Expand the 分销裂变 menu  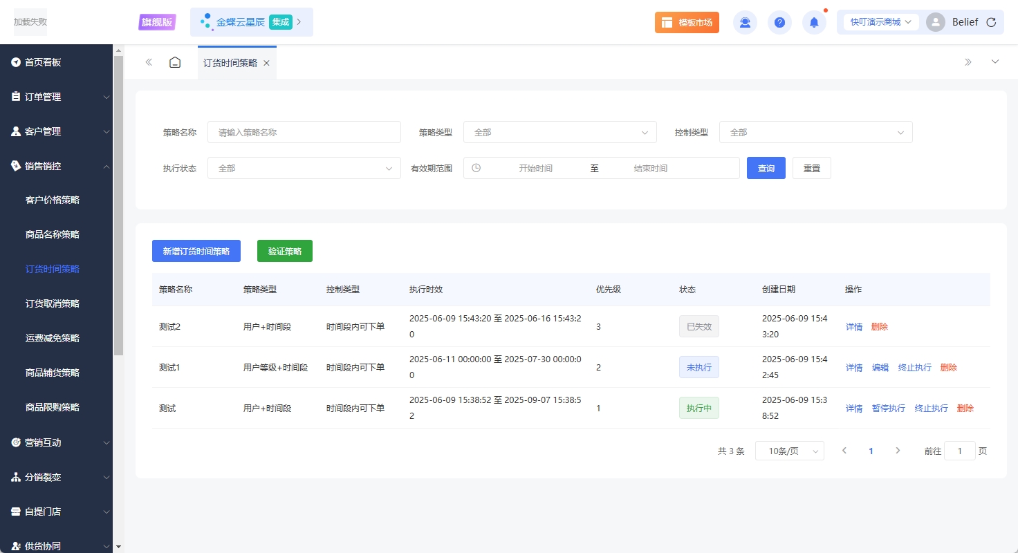[56, 477]
